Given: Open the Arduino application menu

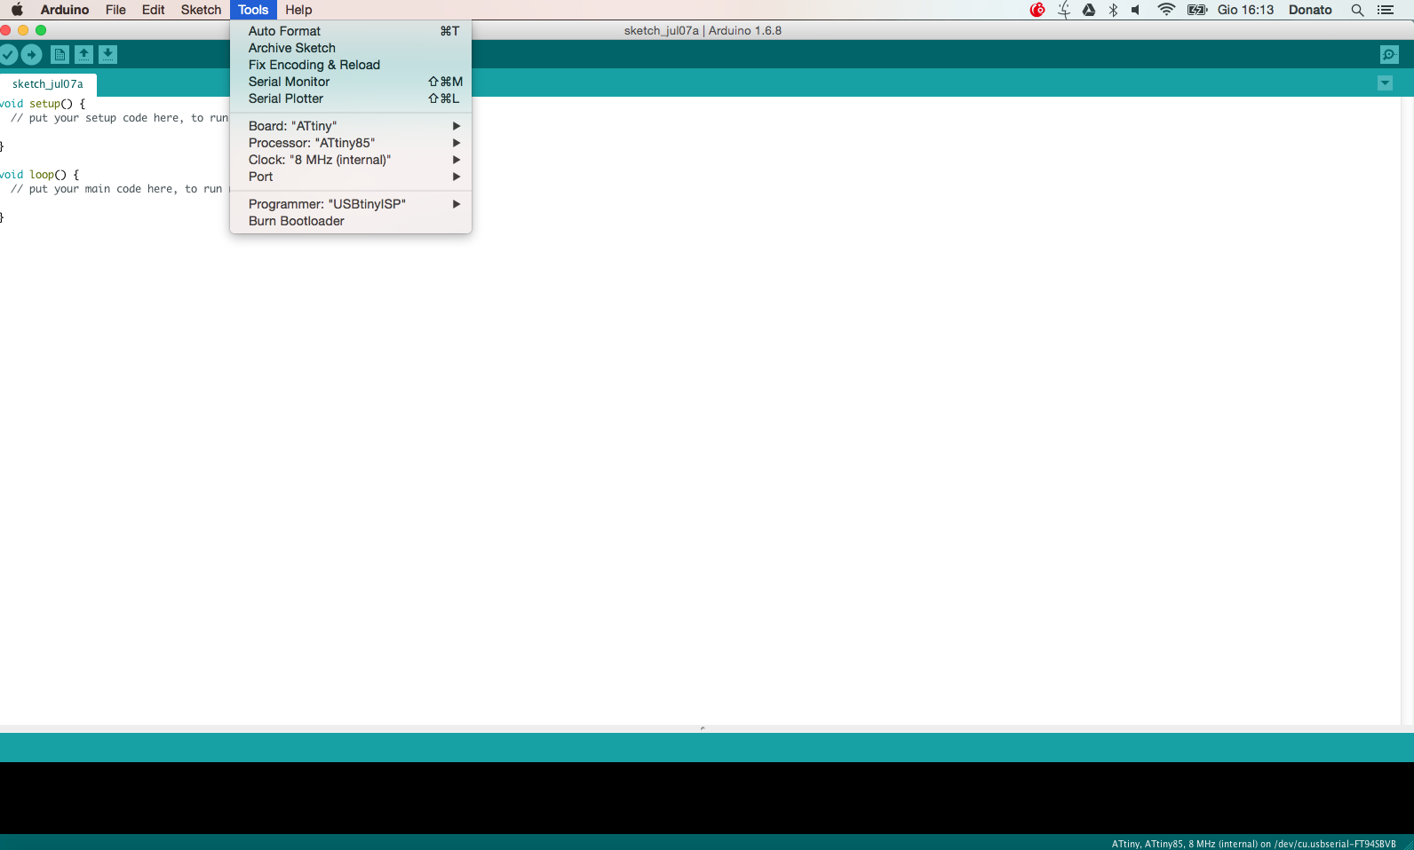Looking at the screenshot, I should (65, 10).
